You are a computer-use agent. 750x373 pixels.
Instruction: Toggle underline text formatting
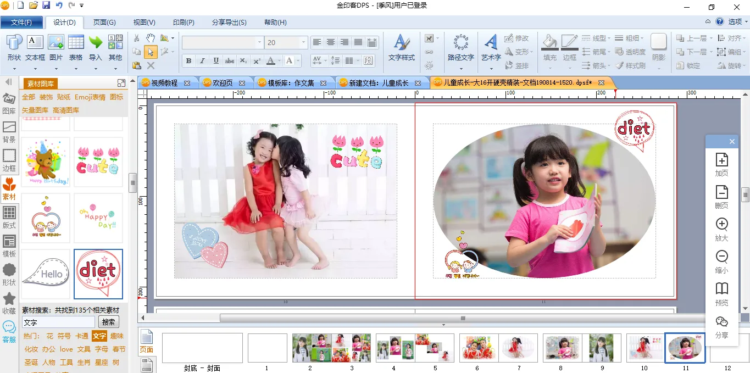pos(216,61)
